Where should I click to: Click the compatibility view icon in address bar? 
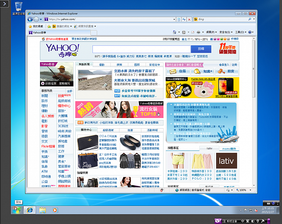[x=179, y=20]
